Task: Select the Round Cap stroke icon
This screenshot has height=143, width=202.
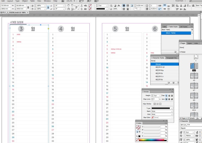Action: click(169, 96)
